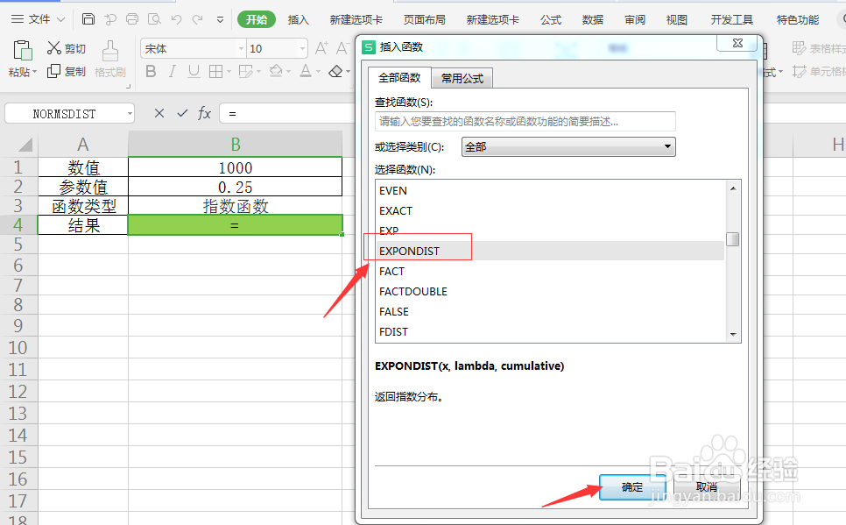Close the 插入函数 dialog
This screenshot has width=846, height=525.
[737, 43]
